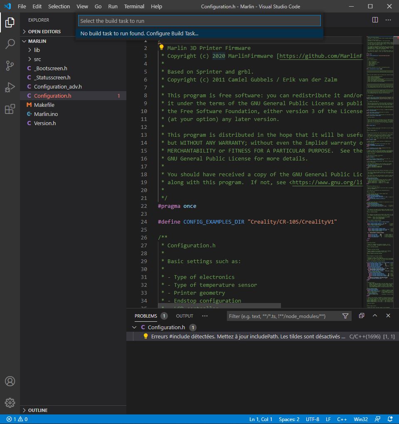Click 'LF' end of line selector

tap(328, 419)
